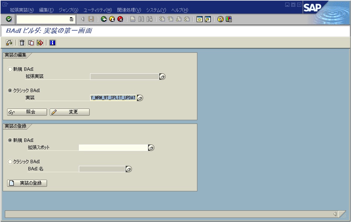This screenshot has width=351, height=222.
Task: Open search help for the 実装 field
Action: [140, 98]
